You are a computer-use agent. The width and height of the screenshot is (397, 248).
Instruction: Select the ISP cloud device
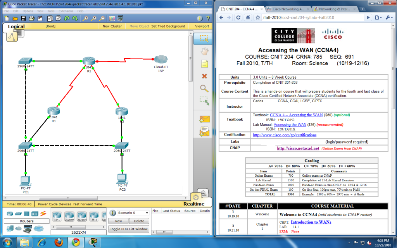coord(161,60)
